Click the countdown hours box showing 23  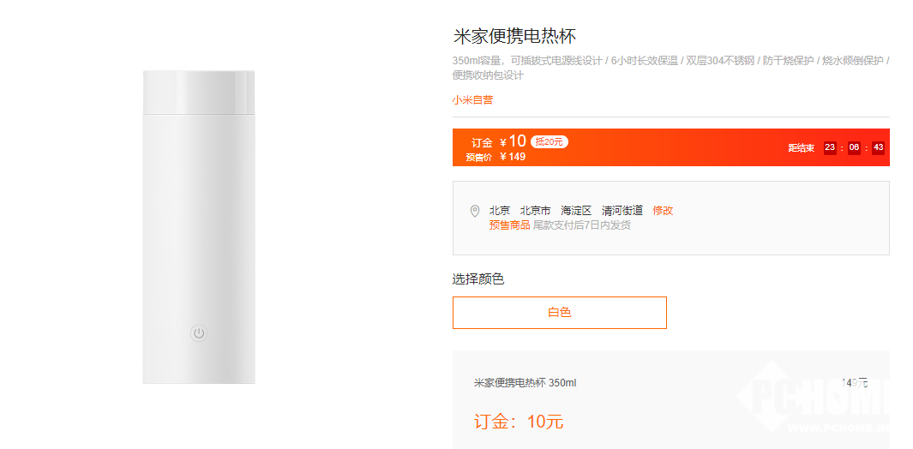pyautogui.click(x=830, y=147)
